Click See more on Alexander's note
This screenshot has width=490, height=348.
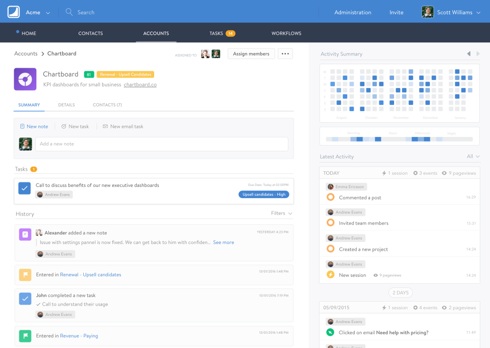(224, 243)
